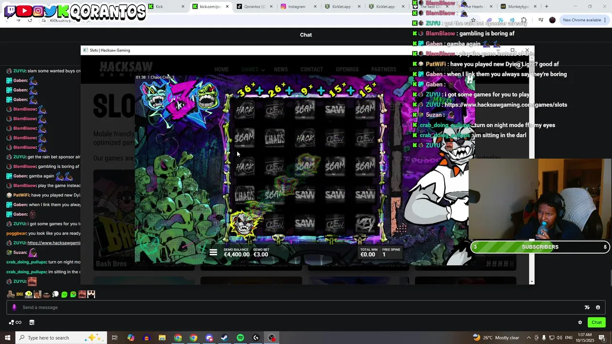Click NEWS in Hacksaw Gaming nav
This screenshot has width=612, height=344.
(x=281, y=69)
